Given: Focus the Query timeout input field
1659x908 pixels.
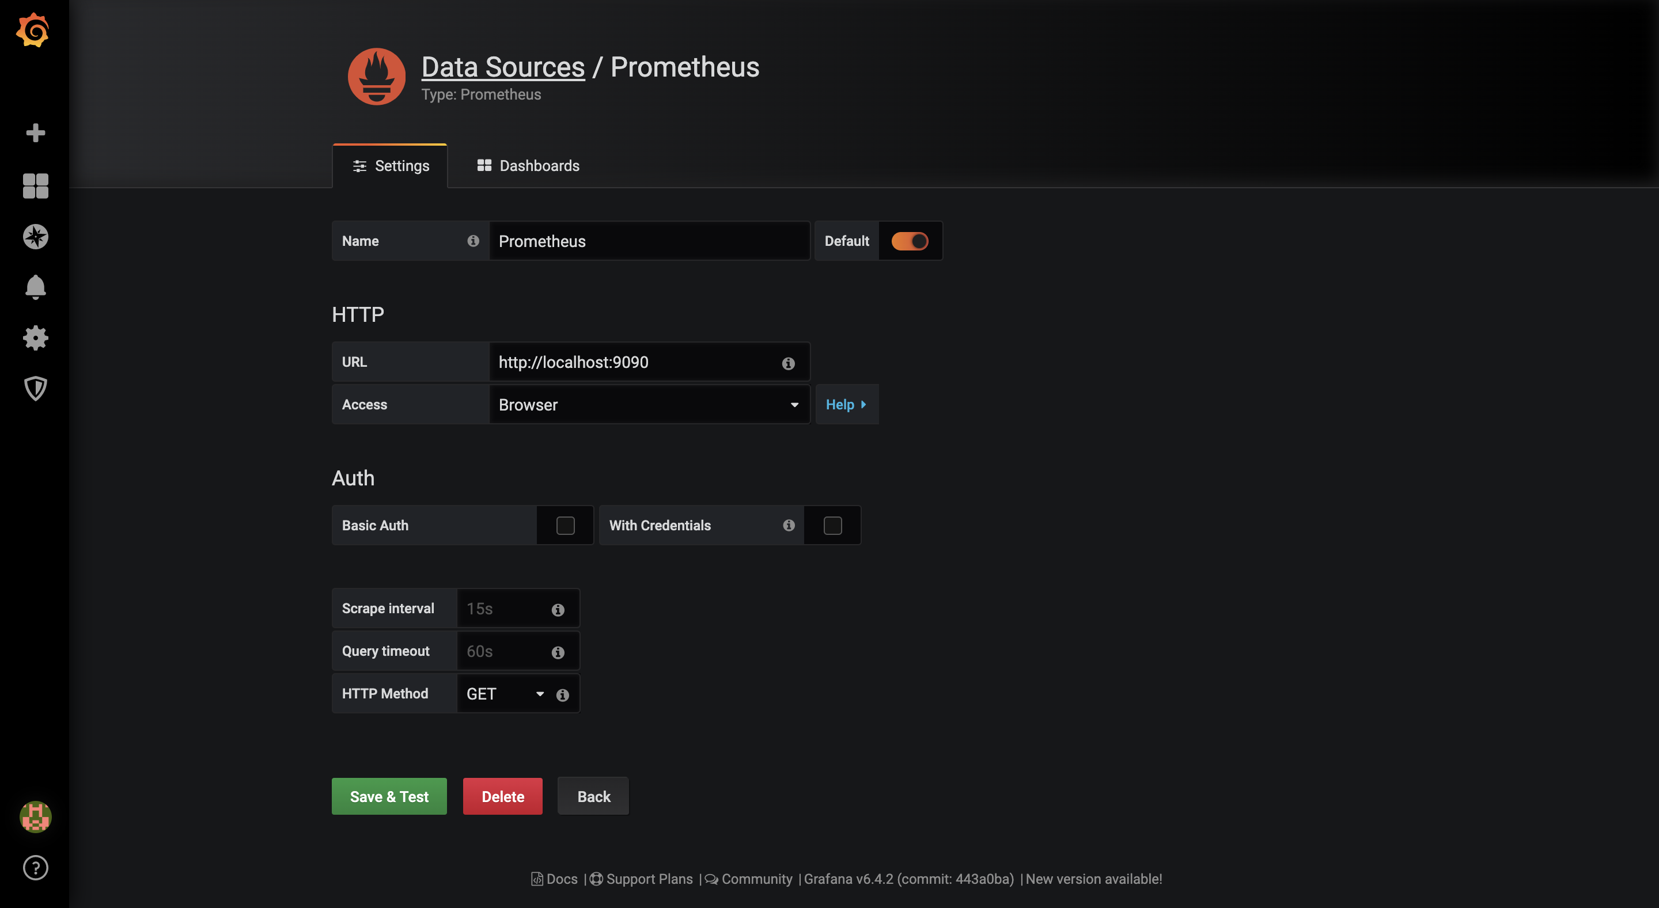Looking at the screenshot, I should (518, 651).
